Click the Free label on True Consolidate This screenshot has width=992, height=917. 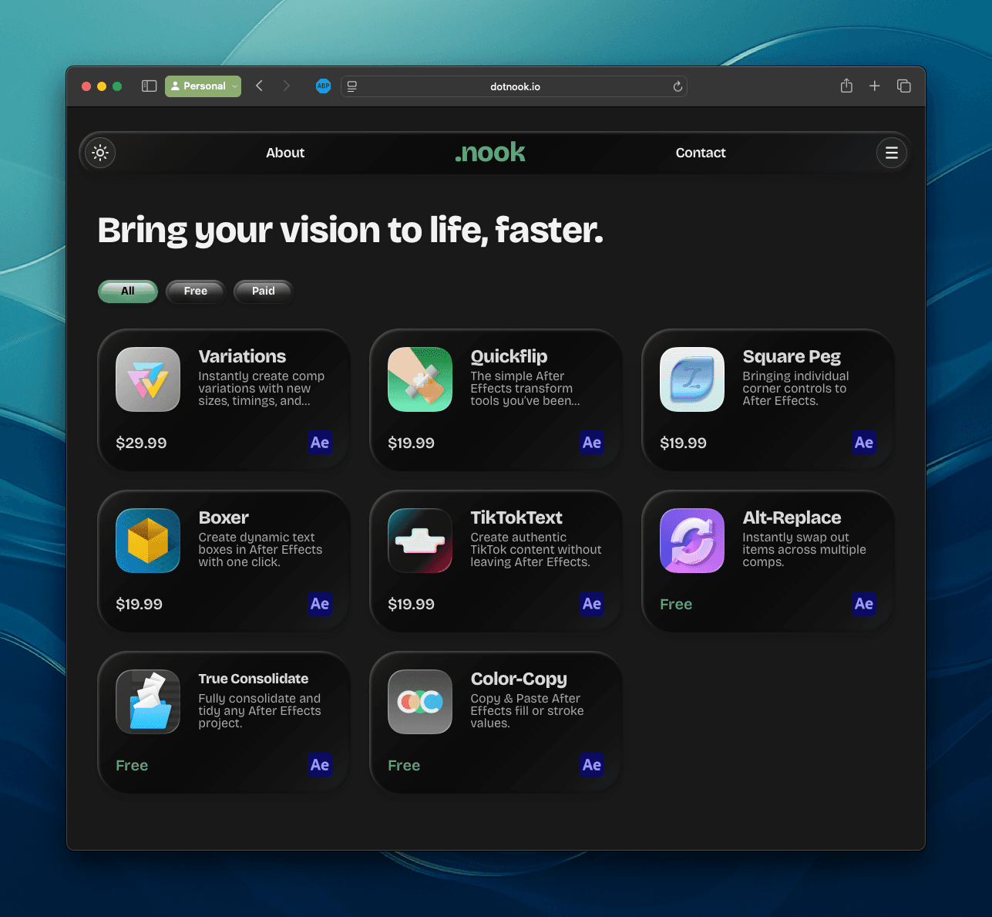(132, 765)
